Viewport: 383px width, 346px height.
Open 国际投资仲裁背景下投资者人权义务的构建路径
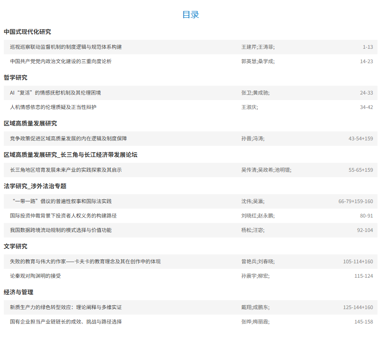[63, 216]
